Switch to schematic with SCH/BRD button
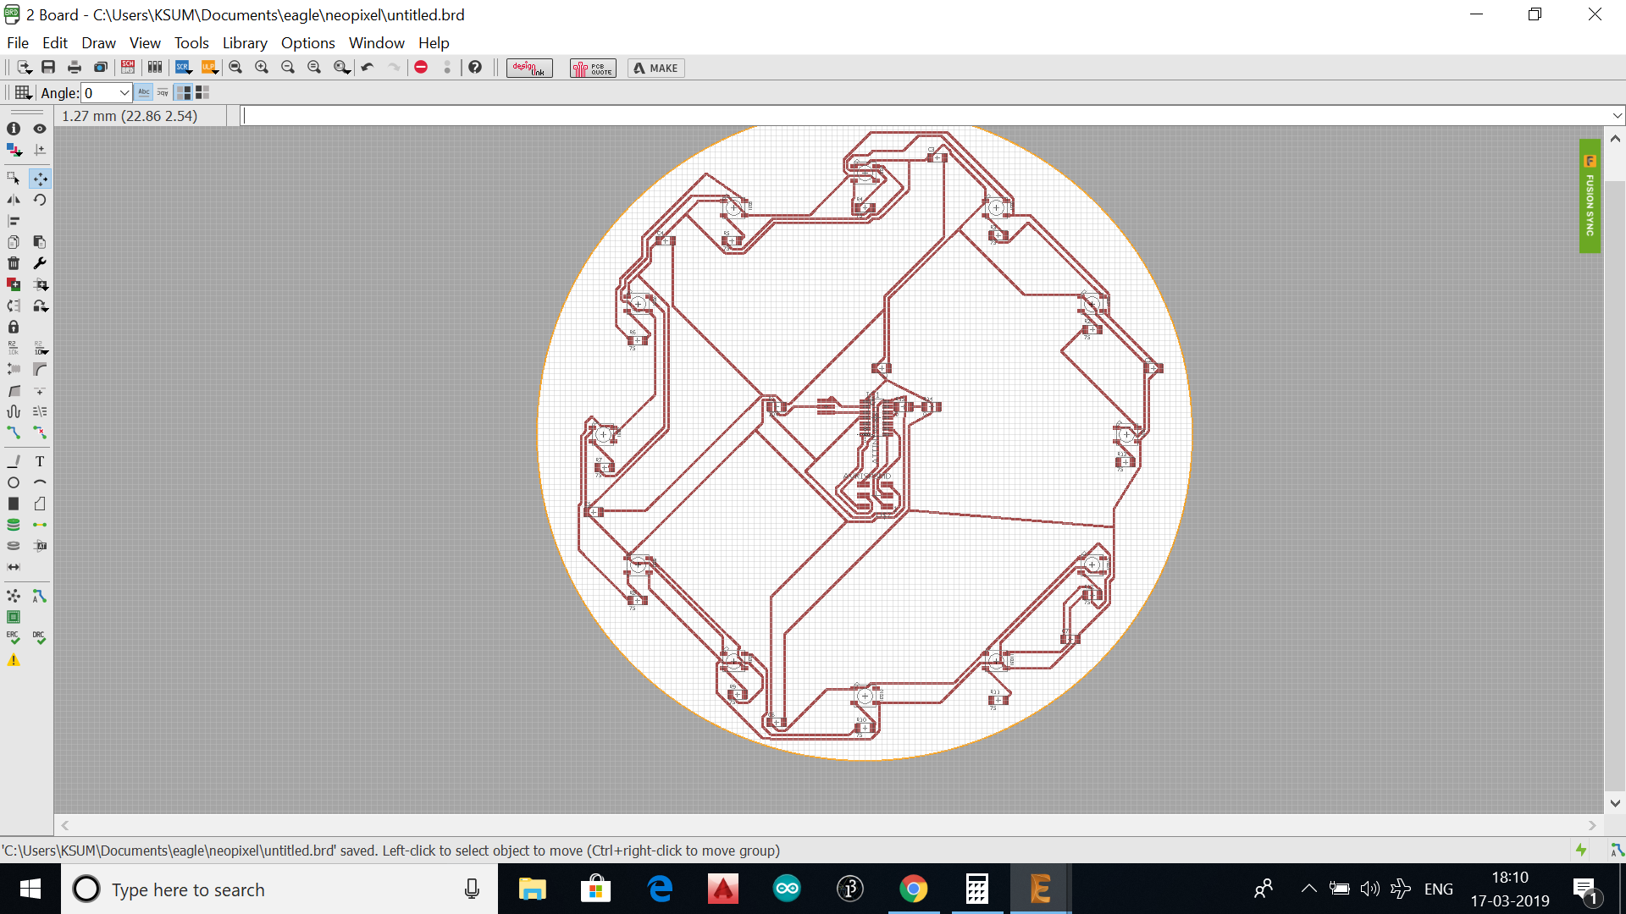This screenshot has height=914, width=1626. 128,68
